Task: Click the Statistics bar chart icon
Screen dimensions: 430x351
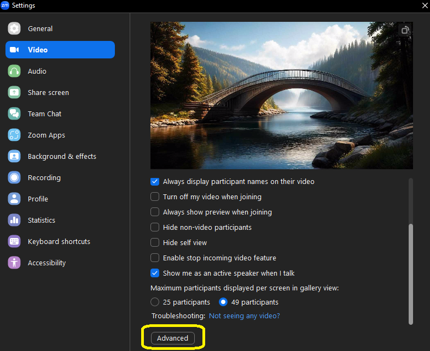Action: coord(14,220)
